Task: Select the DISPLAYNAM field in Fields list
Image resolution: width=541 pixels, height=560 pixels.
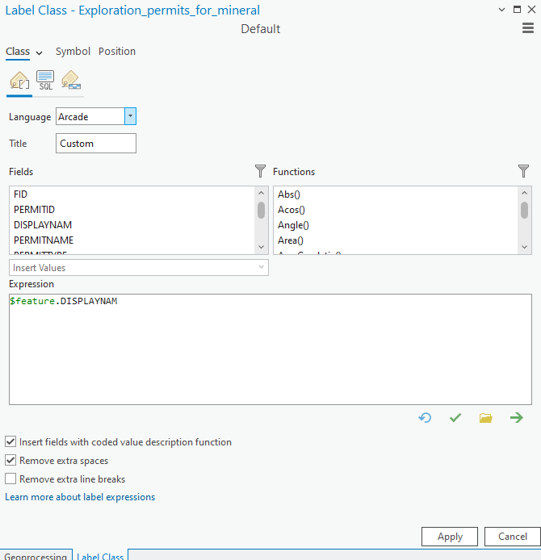Action: click(x=43, y=225)
